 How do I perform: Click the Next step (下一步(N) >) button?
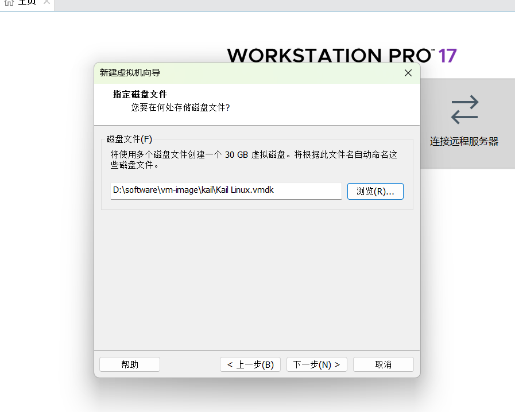[316, 364]
